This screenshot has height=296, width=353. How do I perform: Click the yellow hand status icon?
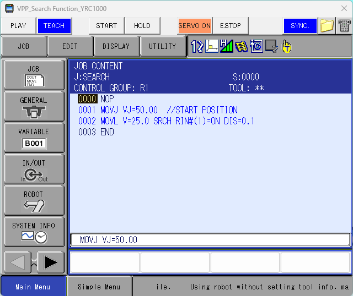tap(286, 47)
